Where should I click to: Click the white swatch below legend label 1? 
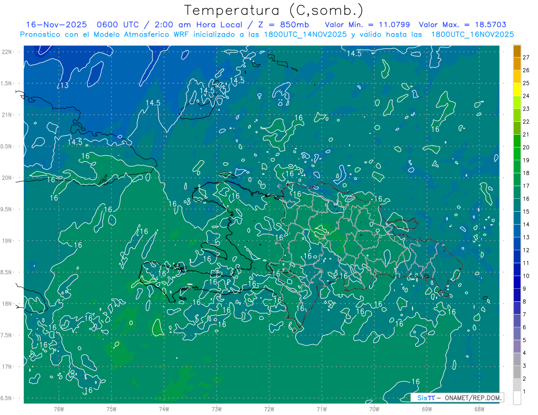517,398
